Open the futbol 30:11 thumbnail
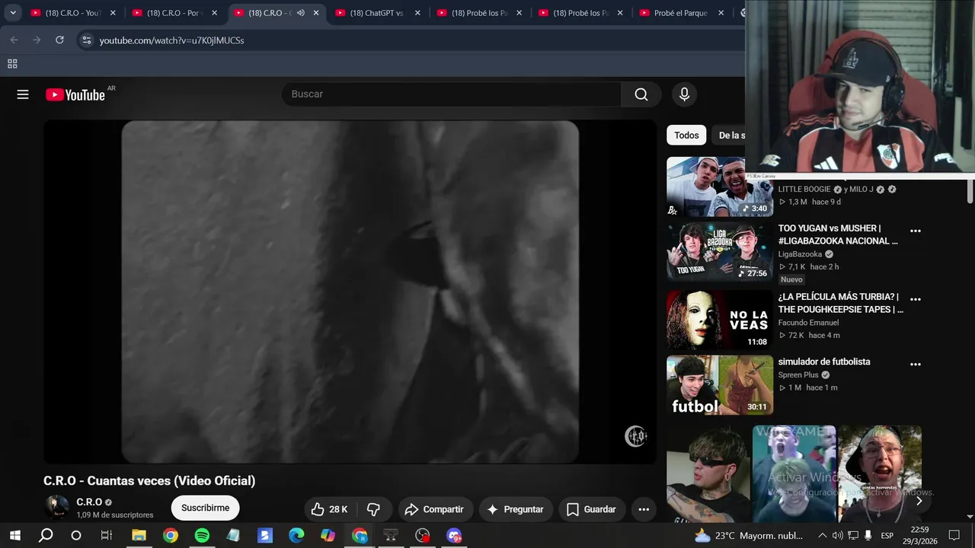975x548 pixels. pos(720,385)
